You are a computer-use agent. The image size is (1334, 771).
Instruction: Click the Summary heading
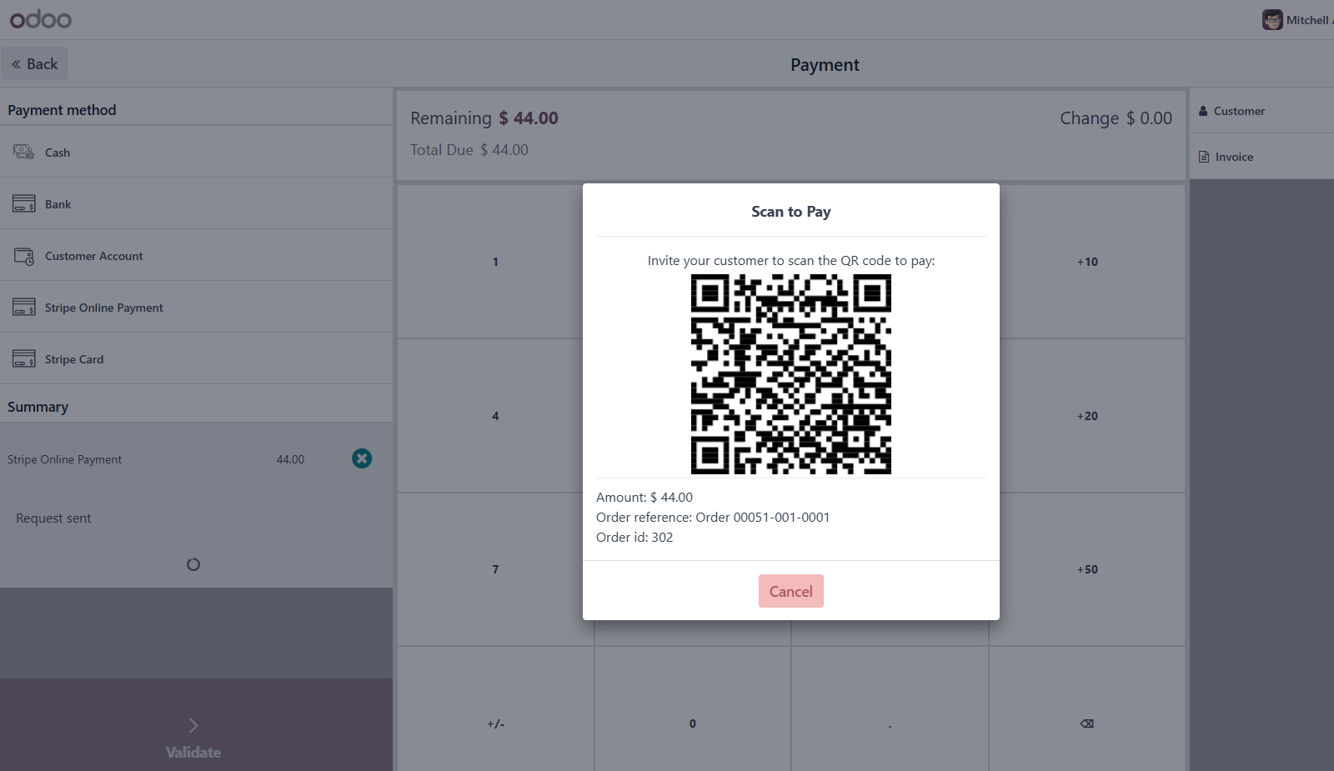click(38, 407)
